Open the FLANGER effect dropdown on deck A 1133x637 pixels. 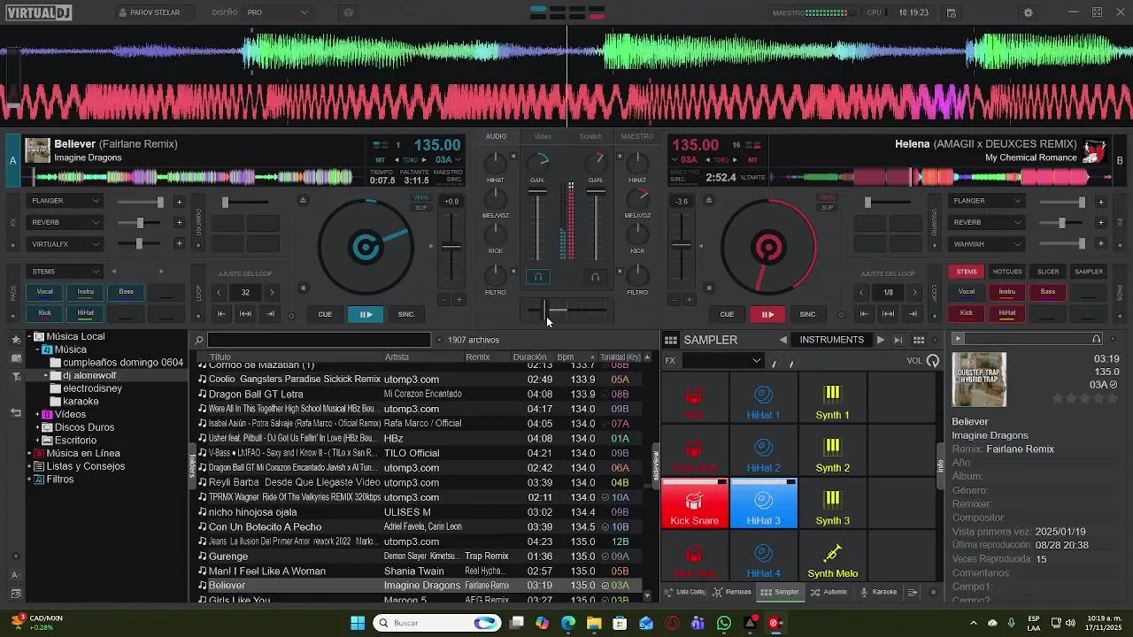tap(66, 201)
